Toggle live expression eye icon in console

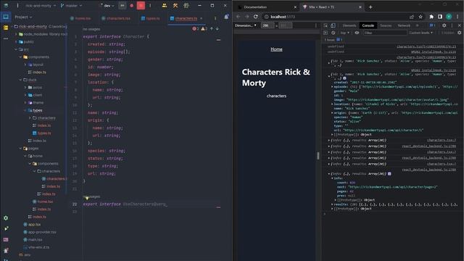click(357, 33)
